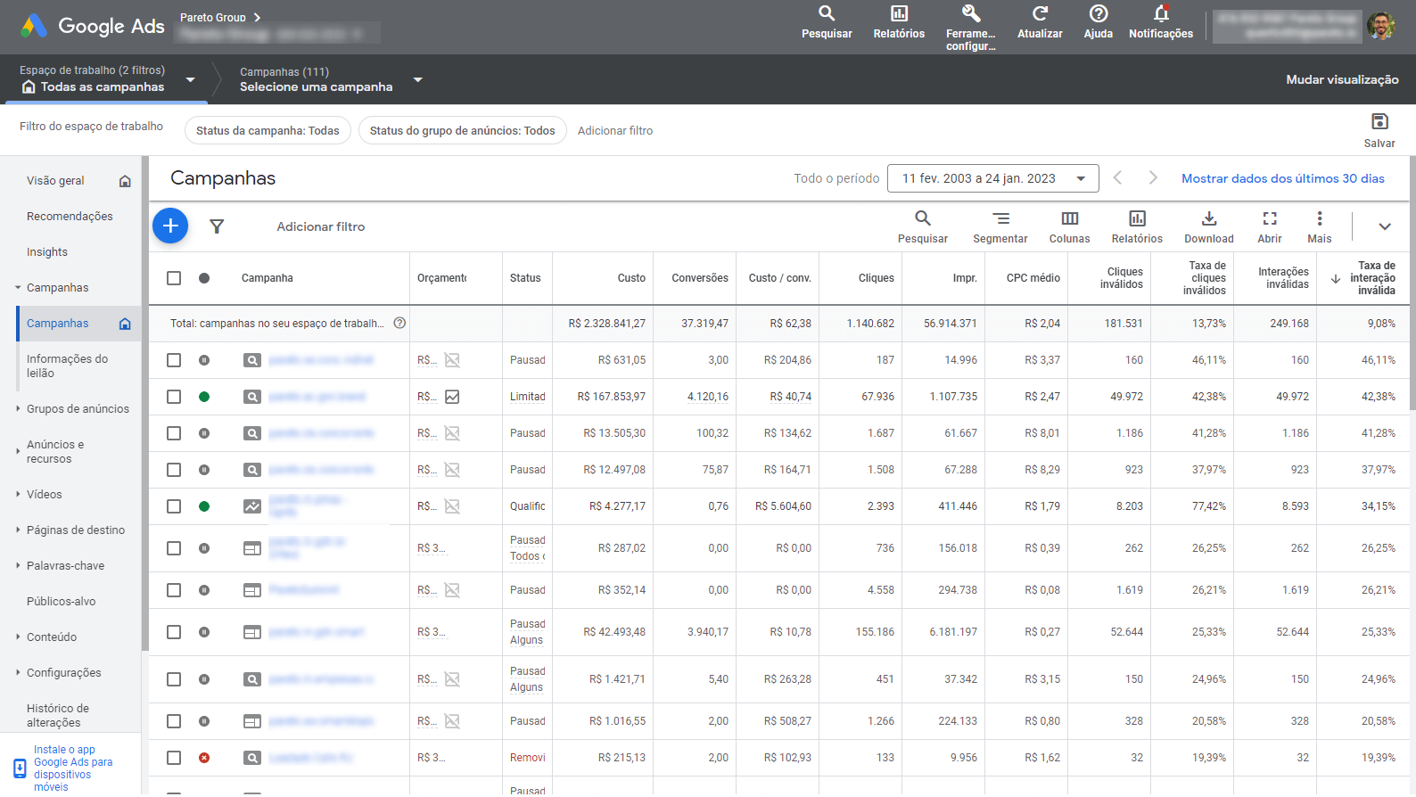Image resolution: width=1416 pixels, height=797 pixels.
Task: Sort by the Custo column header
Action: [630, 278]
